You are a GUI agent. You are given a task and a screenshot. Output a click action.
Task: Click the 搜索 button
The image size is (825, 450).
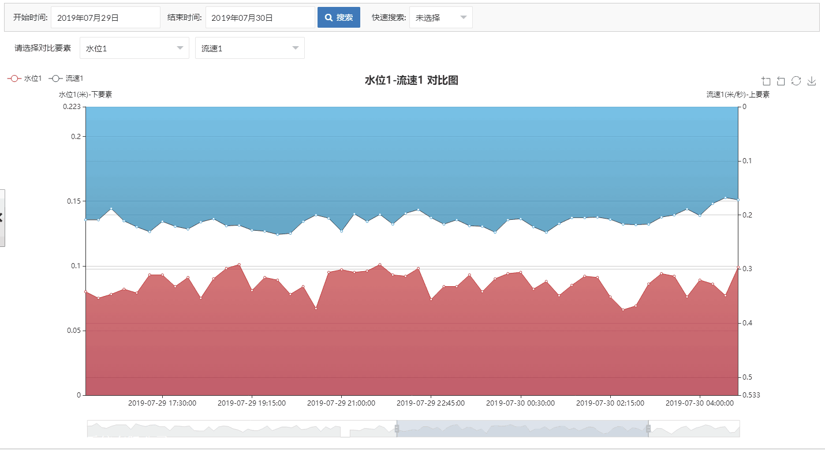339,18
